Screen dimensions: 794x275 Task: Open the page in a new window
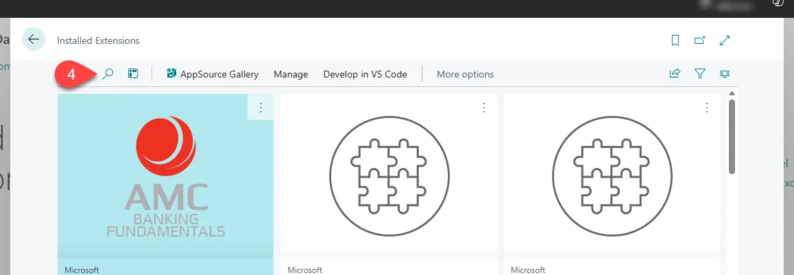699,40
